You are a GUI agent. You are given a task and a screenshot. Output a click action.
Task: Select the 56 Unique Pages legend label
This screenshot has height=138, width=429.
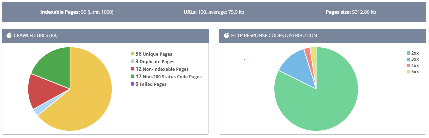(x=154, y=54)
